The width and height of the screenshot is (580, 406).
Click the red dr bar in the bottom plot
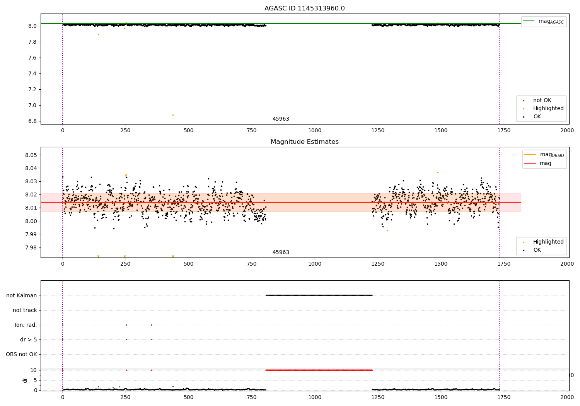(x=319, y=370)
